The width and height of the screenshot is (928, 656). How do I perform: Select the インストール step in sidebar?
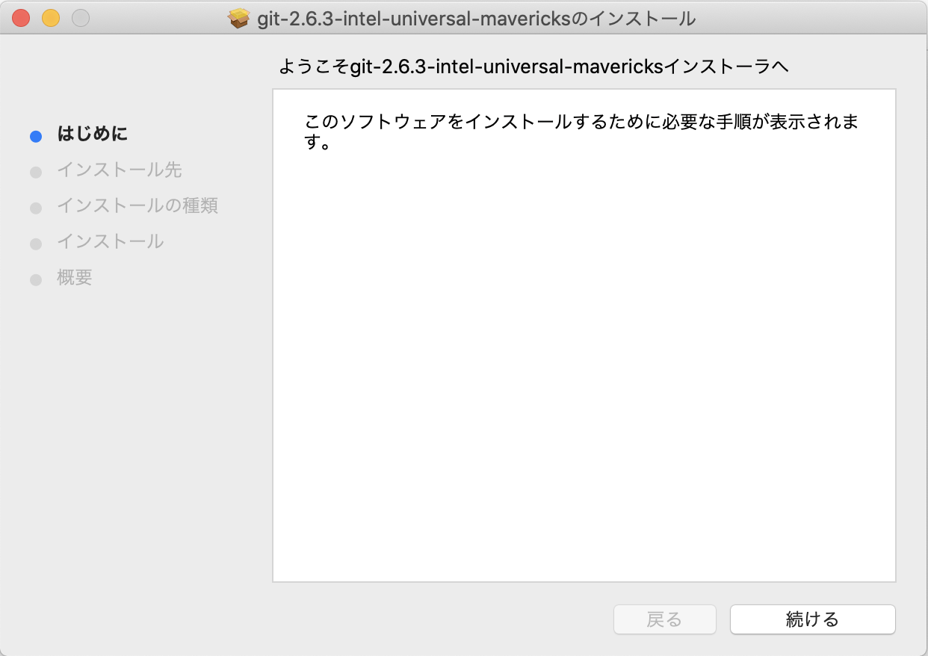[x=111, y=241]
